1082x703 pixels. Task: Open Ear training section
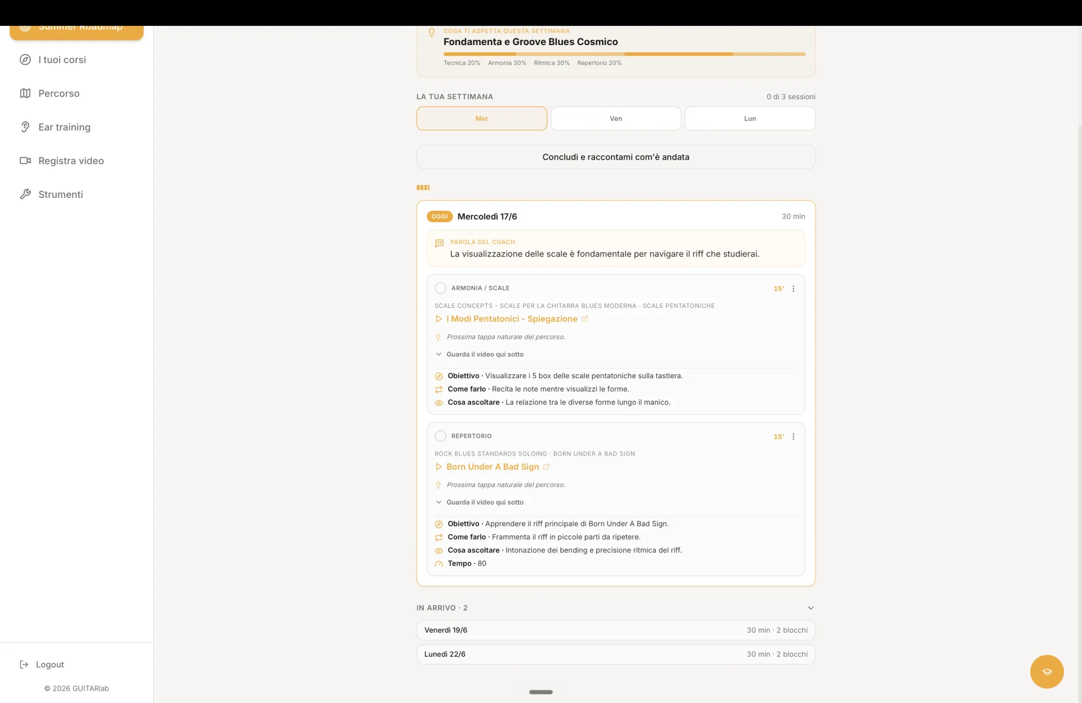click(64, 127)
